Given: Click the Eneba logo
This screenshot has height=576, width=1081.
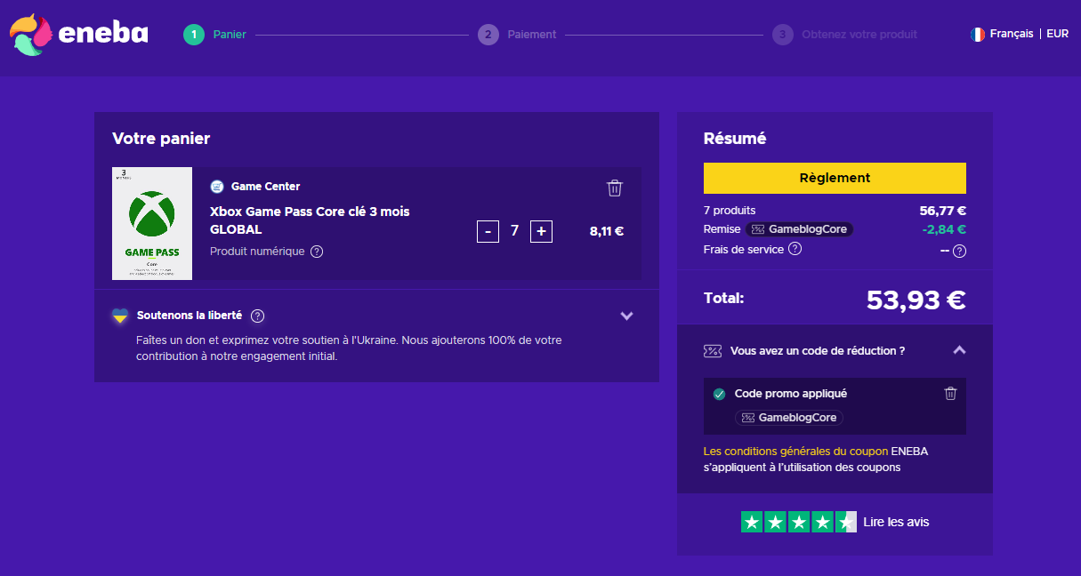Looking at the screenshot, I should click(x=79, y=34).
